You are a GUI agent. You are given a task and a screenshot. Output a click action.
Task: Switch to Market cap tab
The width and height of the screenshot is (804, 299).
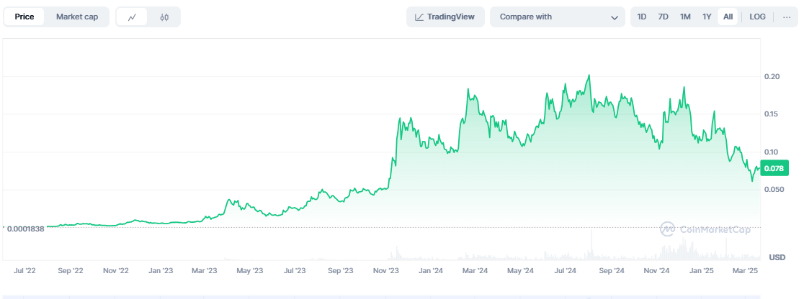[77, 17]
